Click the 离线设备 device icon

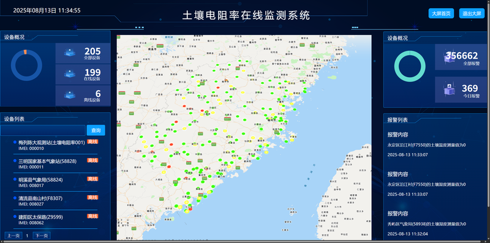coord(70,95)
